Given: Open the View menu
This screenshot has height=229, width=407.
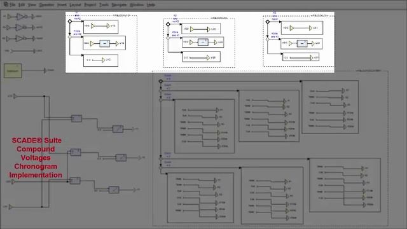Looking at the screenshot, I should click(32, 4).
